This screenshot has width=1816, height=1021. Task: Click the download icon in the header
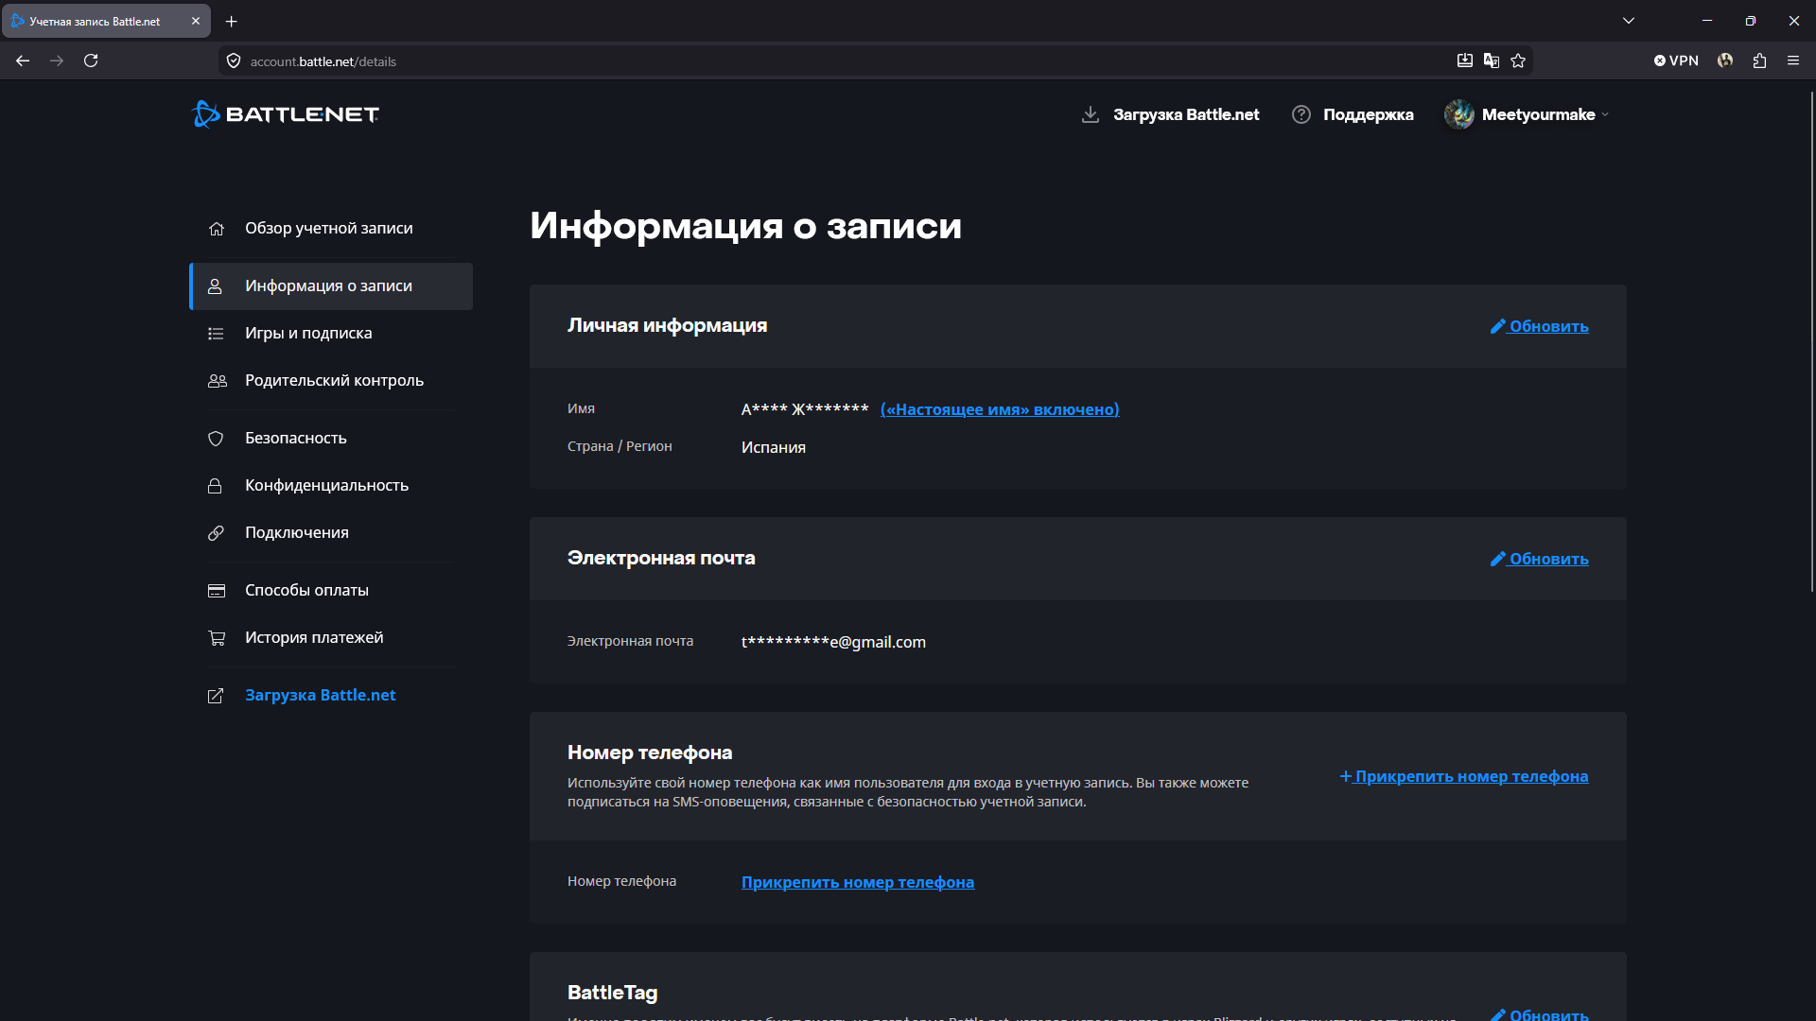(x=1091, y=114)
